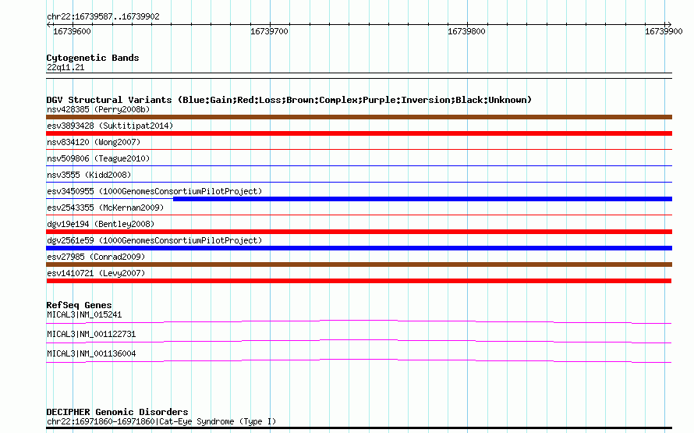Click thin blue line under nsv509806
The width and height of the screenshot is (694, 433).
[x=359, y=166]
